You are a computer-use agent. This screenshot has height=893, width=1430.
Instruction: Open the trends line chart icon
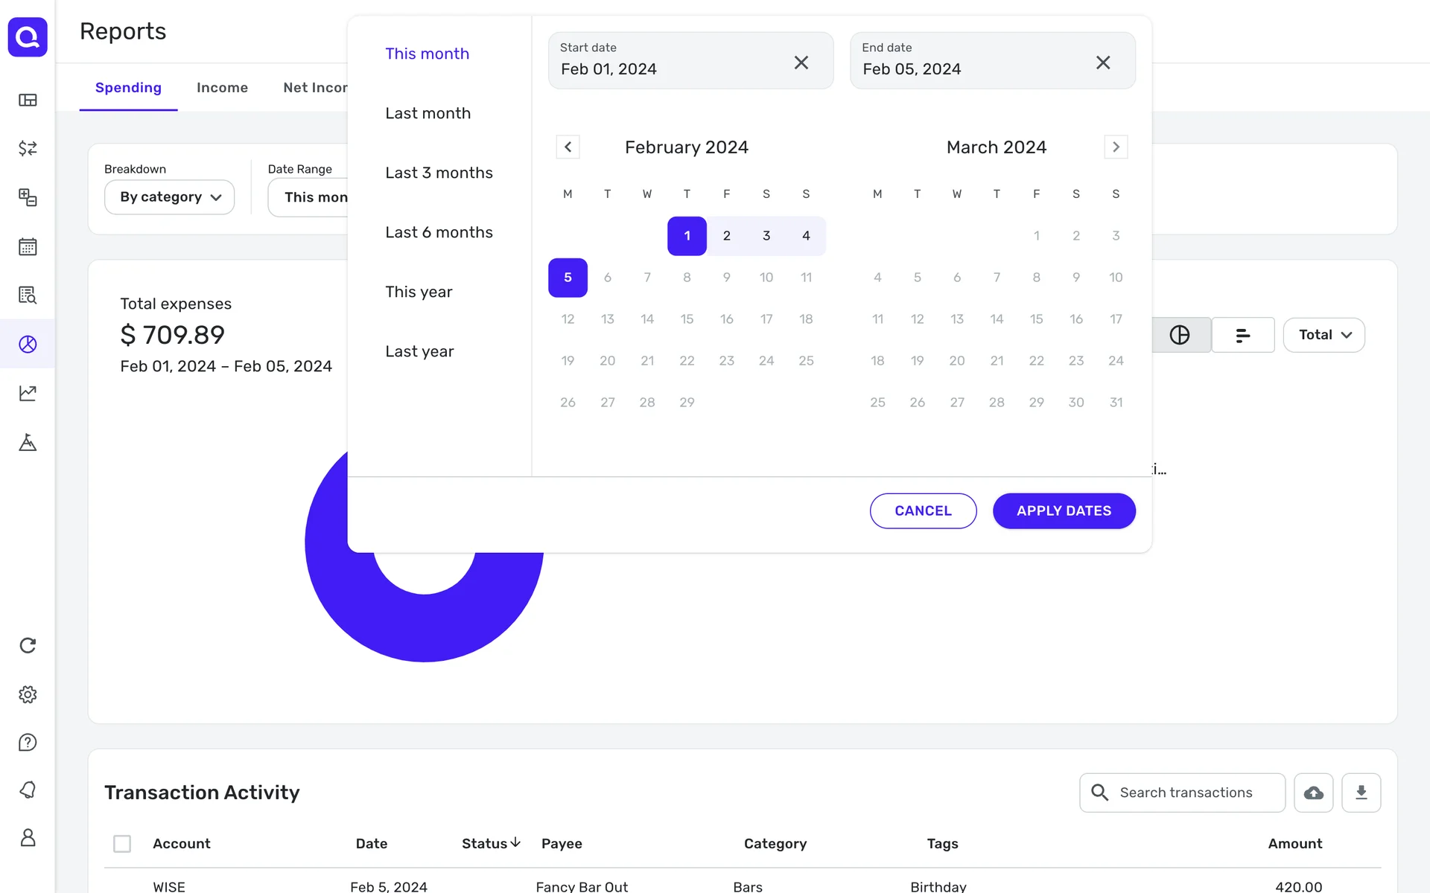click(x=28, y=393)
